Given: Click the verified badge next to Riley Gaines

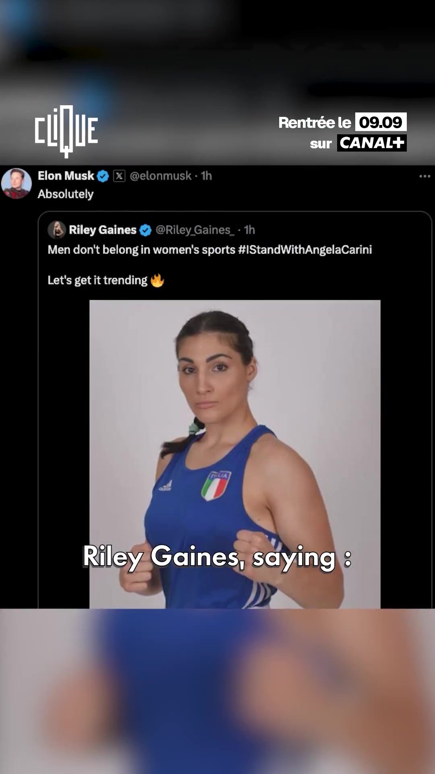Looking at the screenshot, I should pos(145,230).
